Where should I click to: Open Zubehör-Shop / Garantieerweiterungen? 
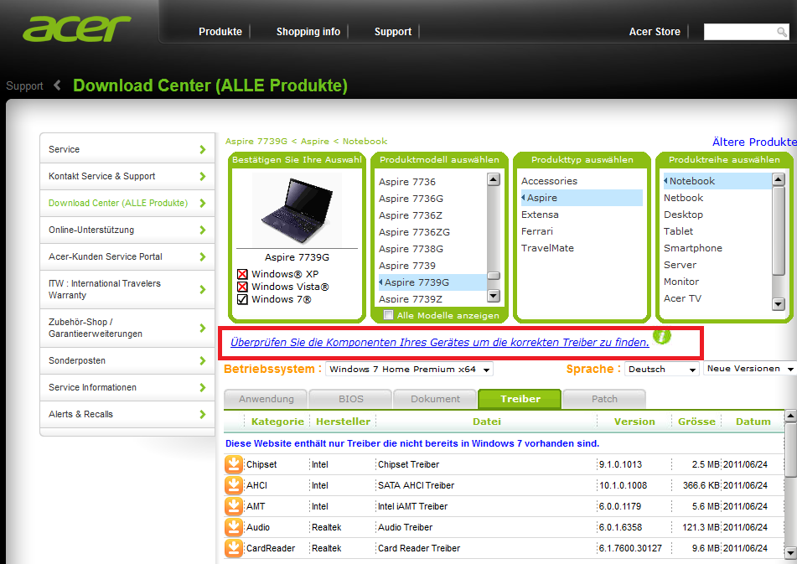[x=127, y=329]
